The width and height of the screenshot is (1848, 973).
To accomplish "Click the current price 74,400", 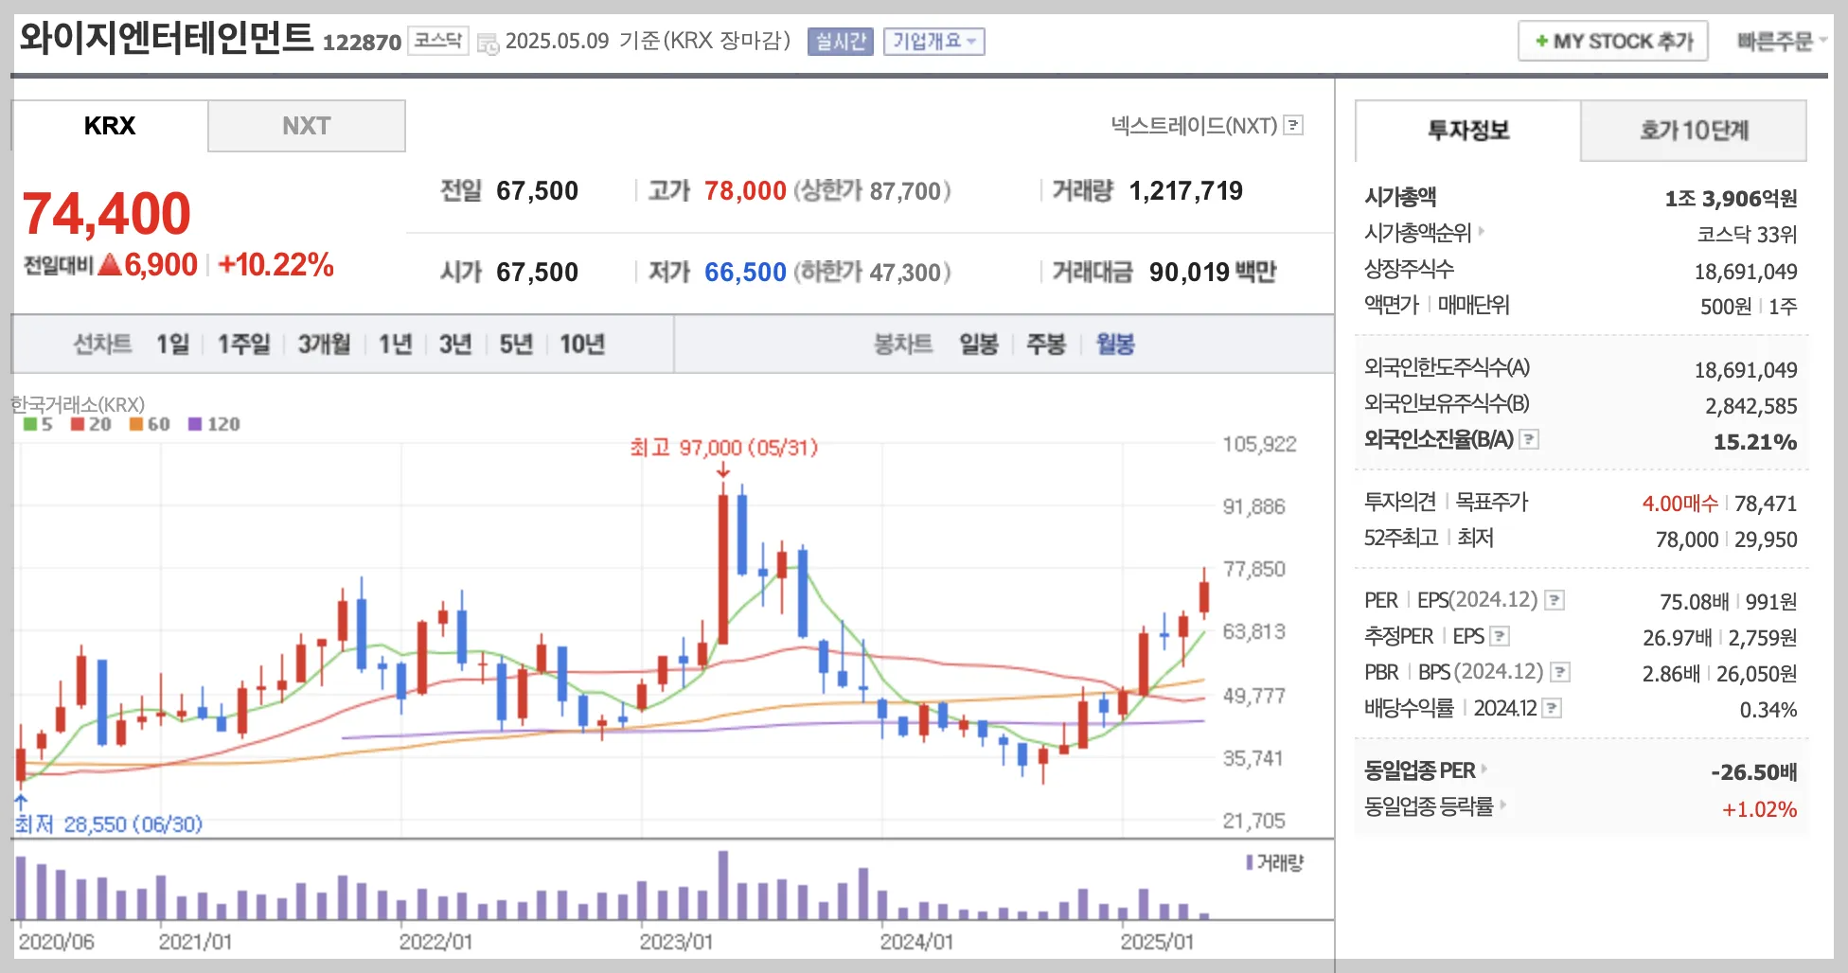I will (107, 214).
